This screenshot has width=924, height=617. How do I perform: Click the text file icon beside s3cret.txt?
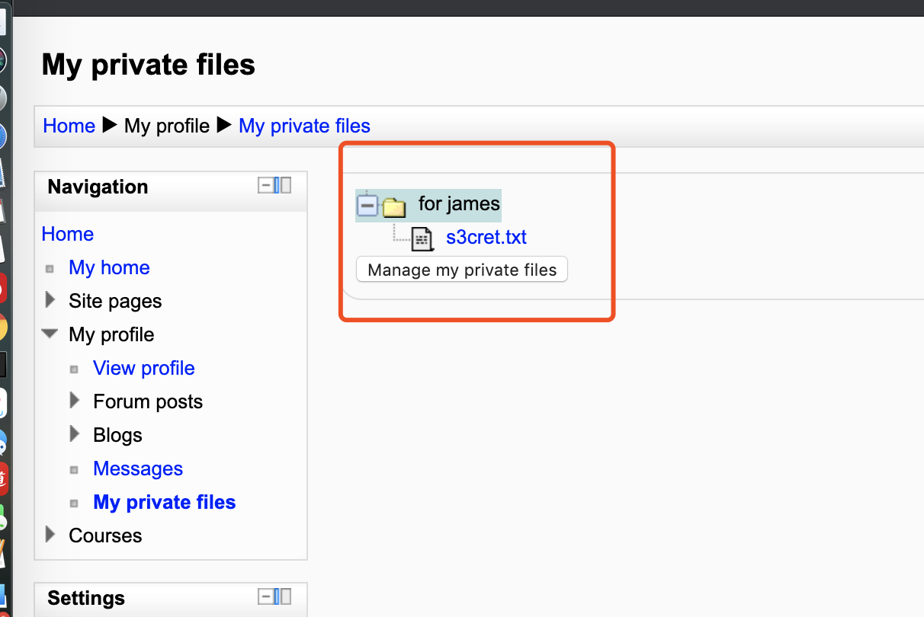tap(422, 238)
